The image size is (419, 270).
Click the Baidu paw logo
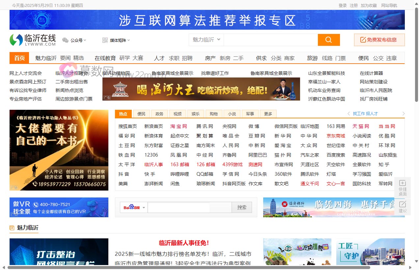click(x=132, y=207)
